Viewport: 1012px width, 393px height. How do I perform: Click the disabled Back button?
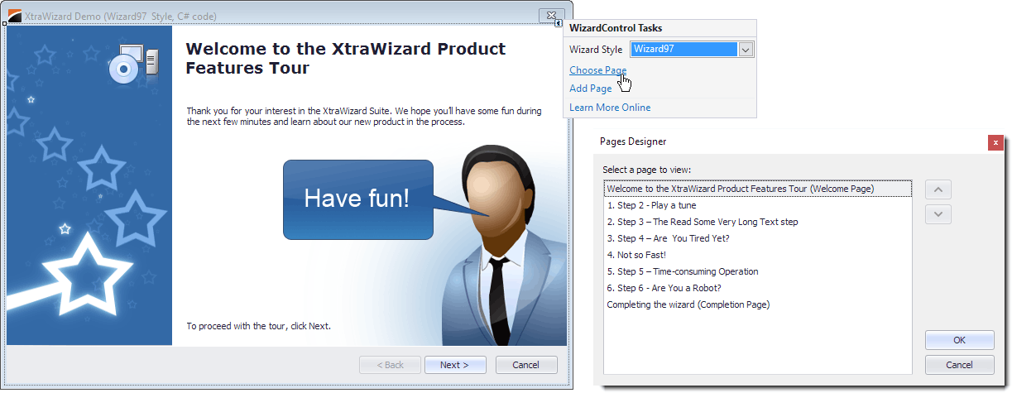point(390,365)
